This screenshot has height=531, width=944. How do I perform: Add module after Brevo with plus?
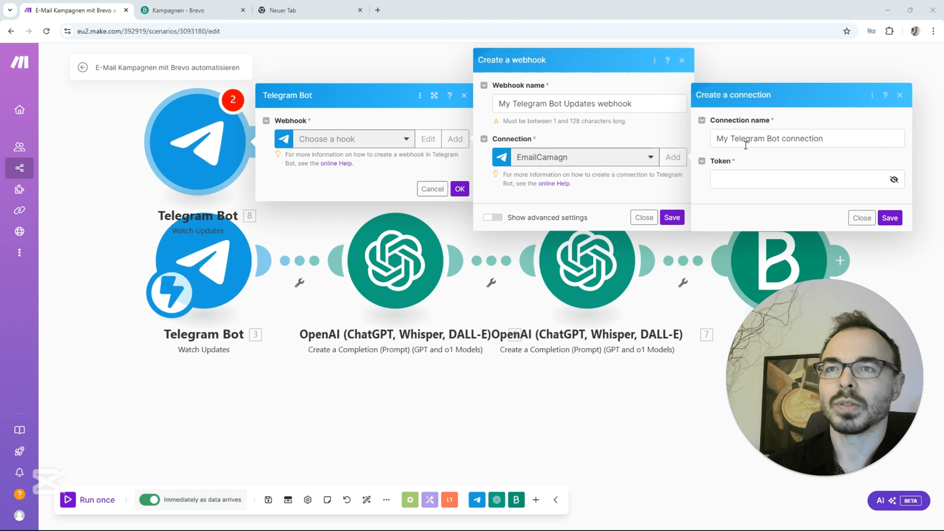point(840,261)
